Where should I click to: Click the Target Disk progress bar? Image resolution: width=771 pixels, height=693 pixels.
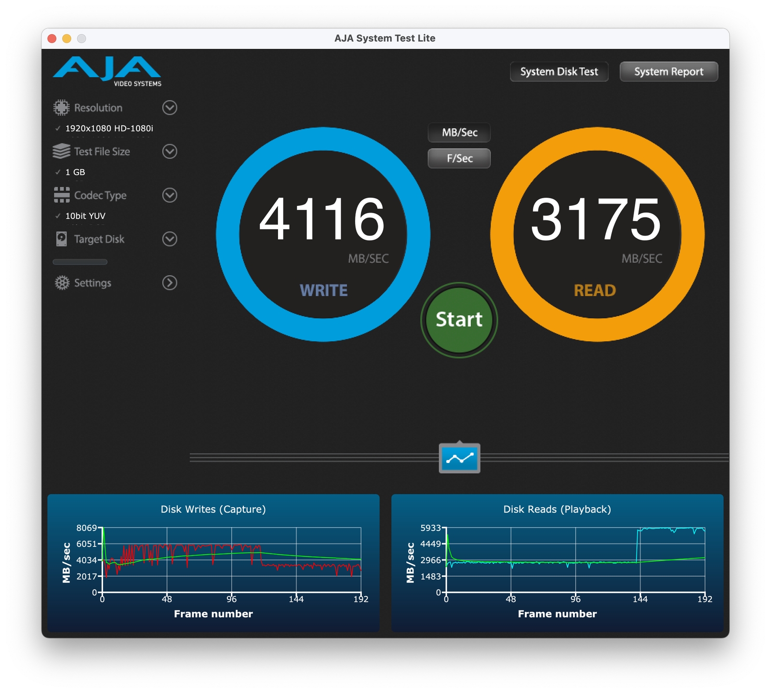pyautogui.click(x=80, y=262)
